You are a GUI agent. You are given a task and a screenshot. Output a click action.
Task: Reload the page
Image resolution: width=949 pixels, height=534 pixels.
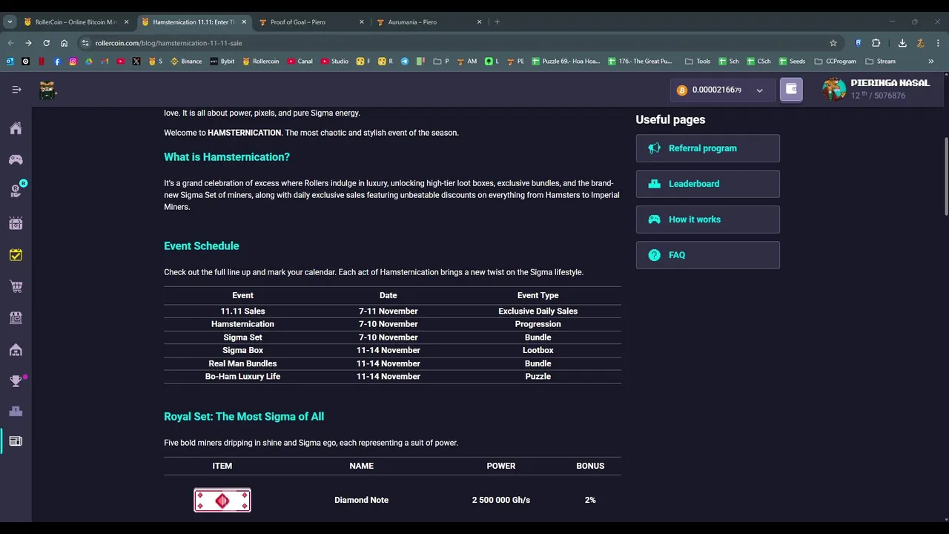click(46, 43)
